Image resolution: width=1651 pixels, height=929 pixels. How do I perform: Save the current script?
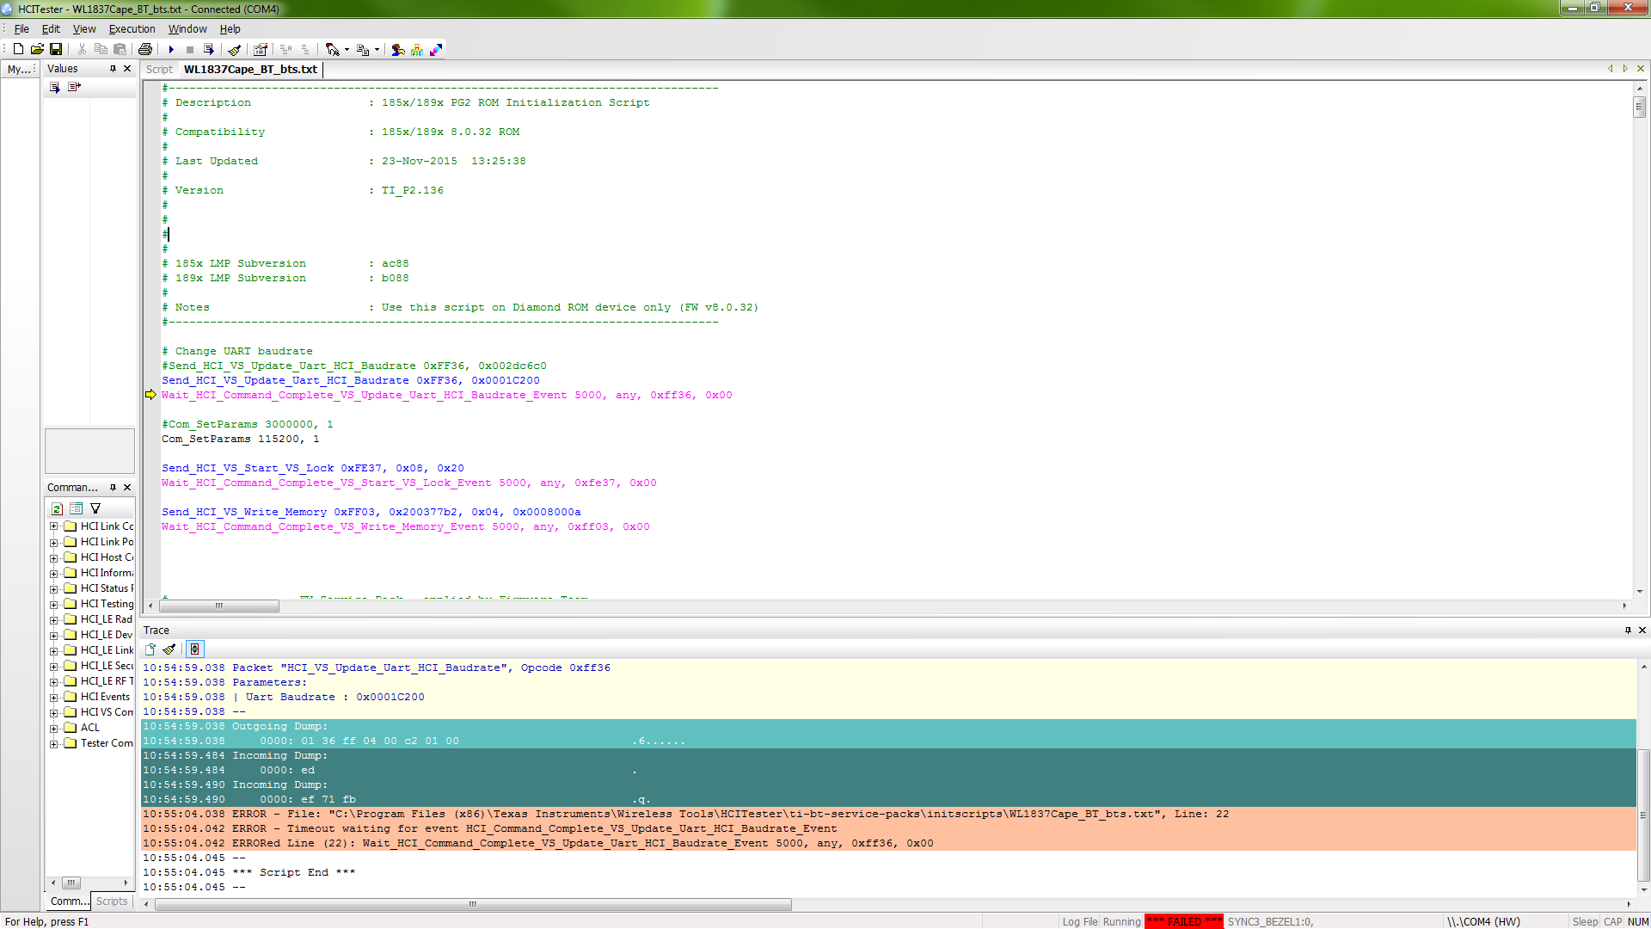tap(56, 49)
